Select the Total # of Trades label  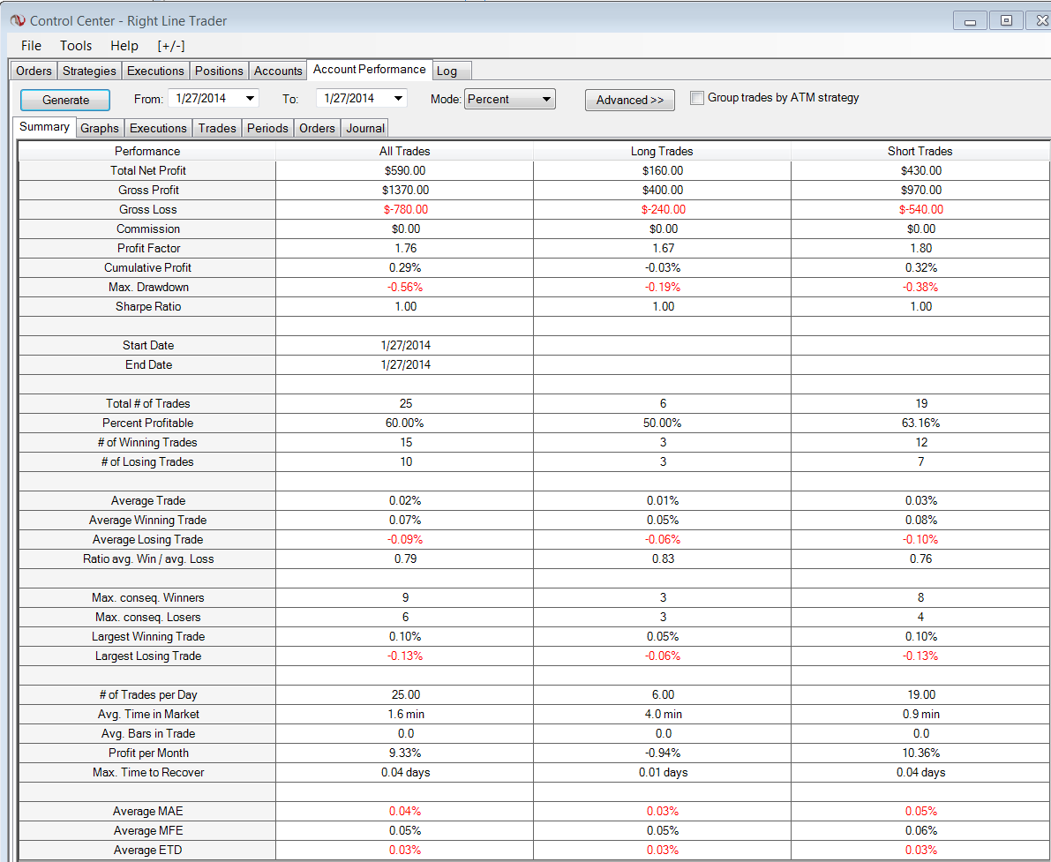click(148, 404)
